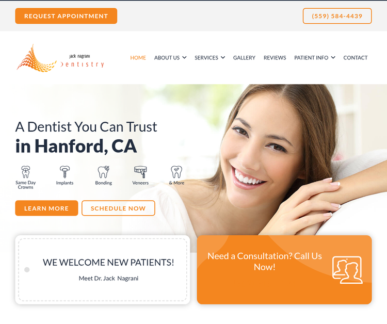387x324 pixels.
Task: Click the Jack Nagrani Dentistry logo
Action: click(60, 58)
